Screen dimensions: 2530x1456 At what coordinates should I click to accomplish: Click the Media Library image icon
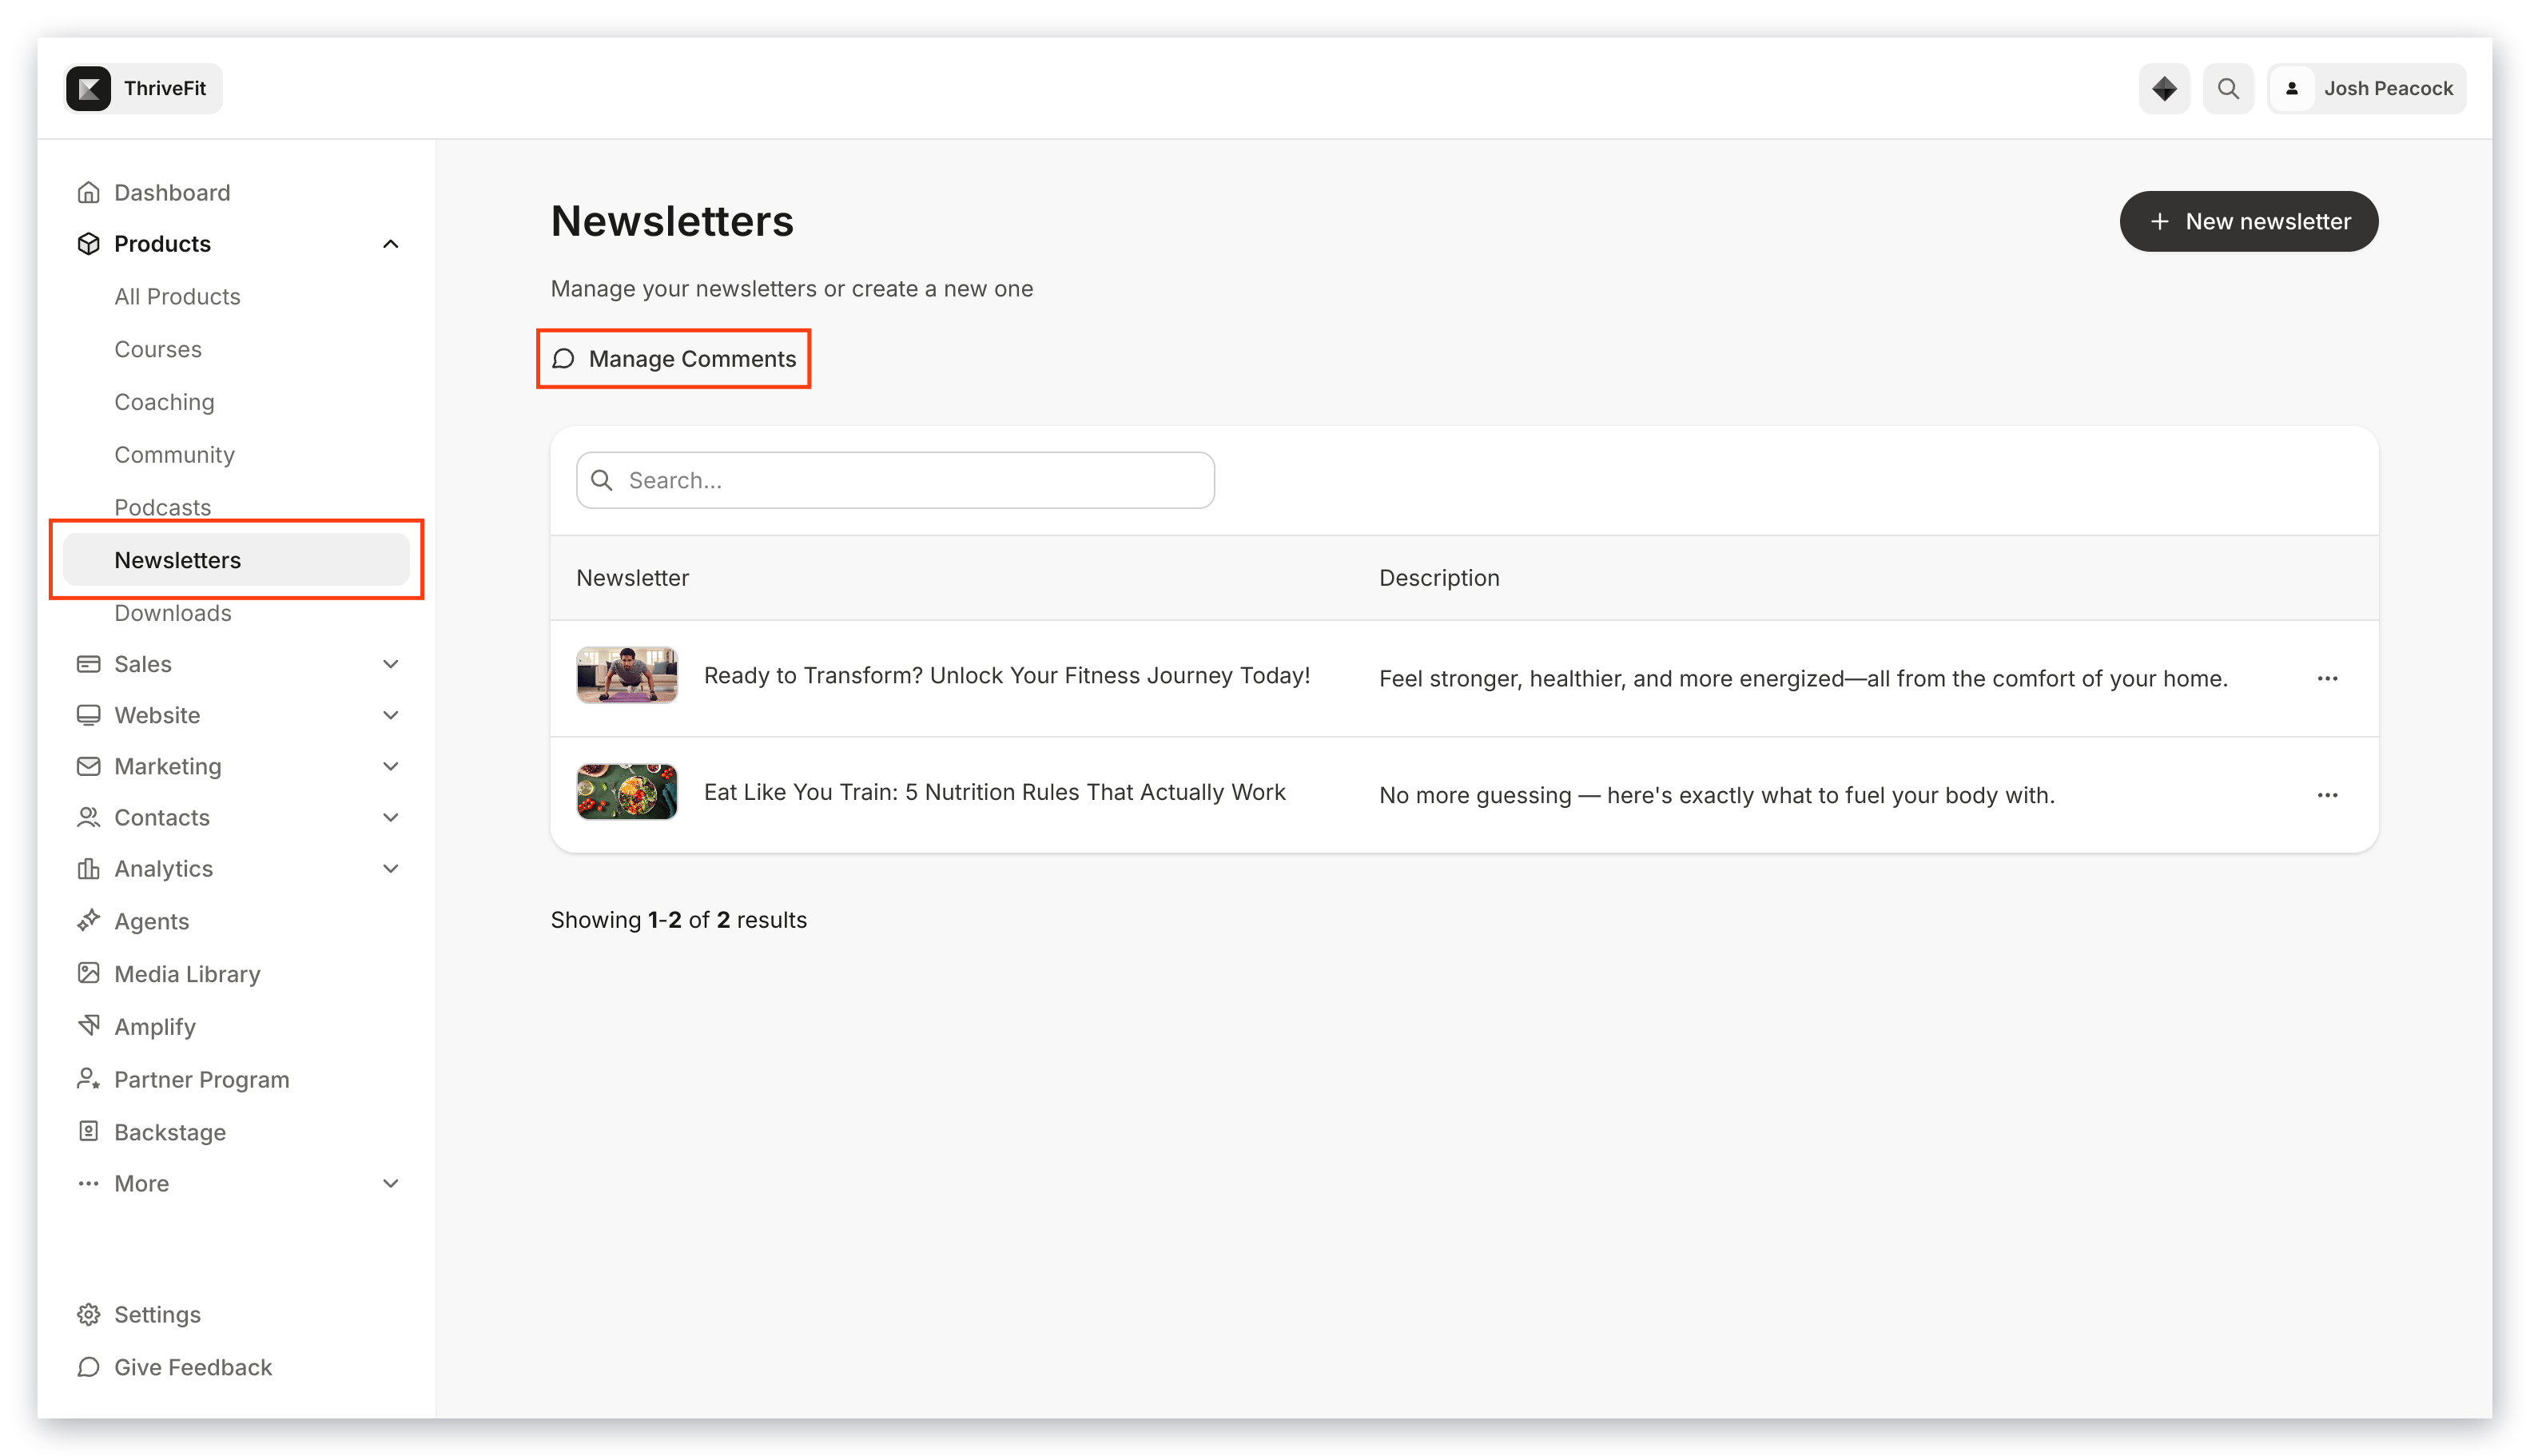[88, 973]
